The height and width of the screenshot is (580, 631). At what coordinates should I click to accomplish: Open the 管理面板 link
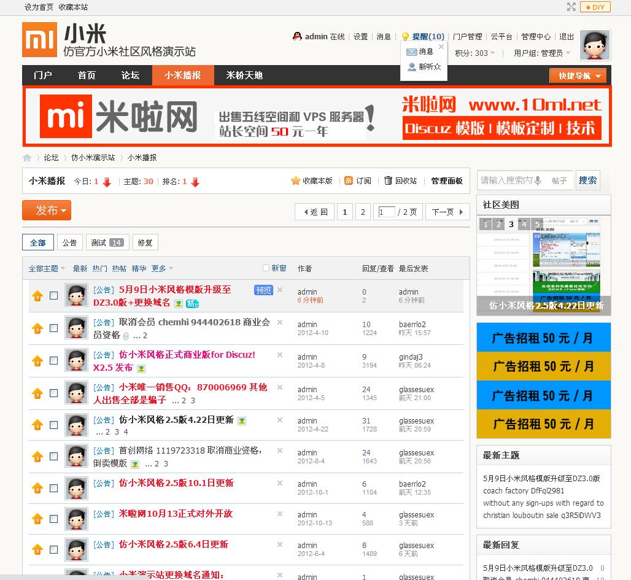pyautogui.click(x=447, y=180)
